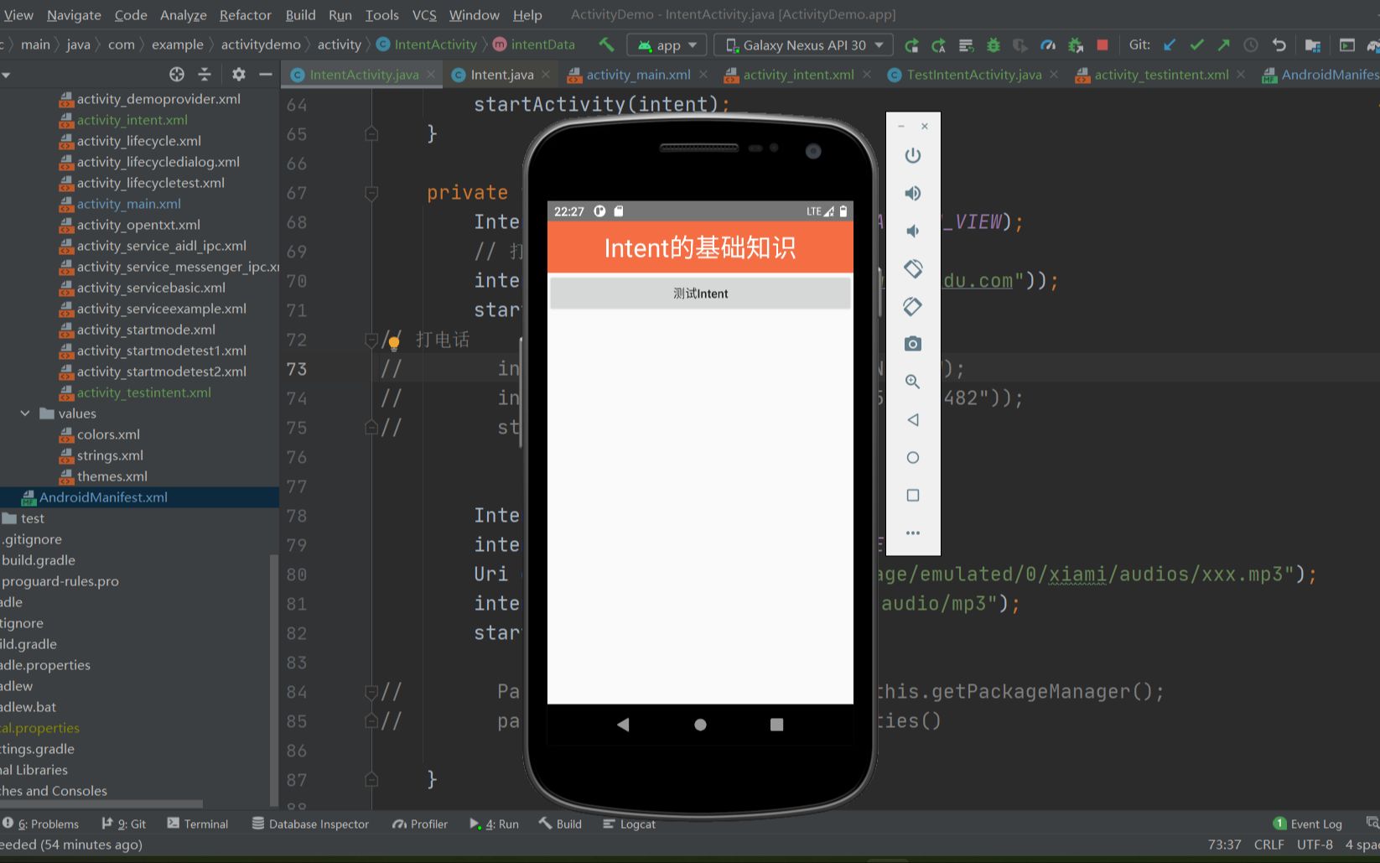Open the Galaxy Nexus API 30 device dropdown
The image size is (1380, 863).
pos(802,44)
